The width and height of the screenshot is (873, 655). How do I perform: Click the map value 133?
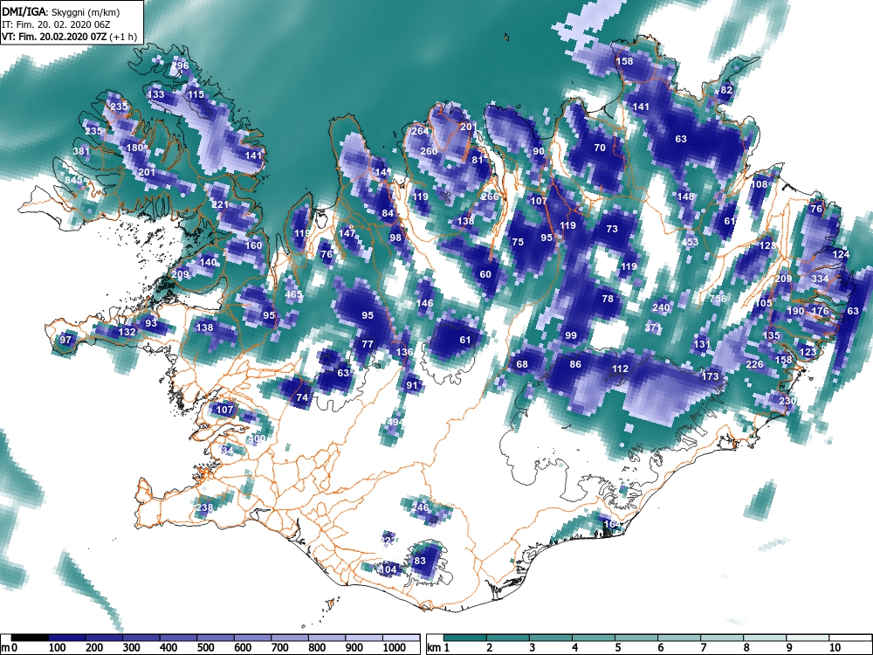(x=156, y=94)
